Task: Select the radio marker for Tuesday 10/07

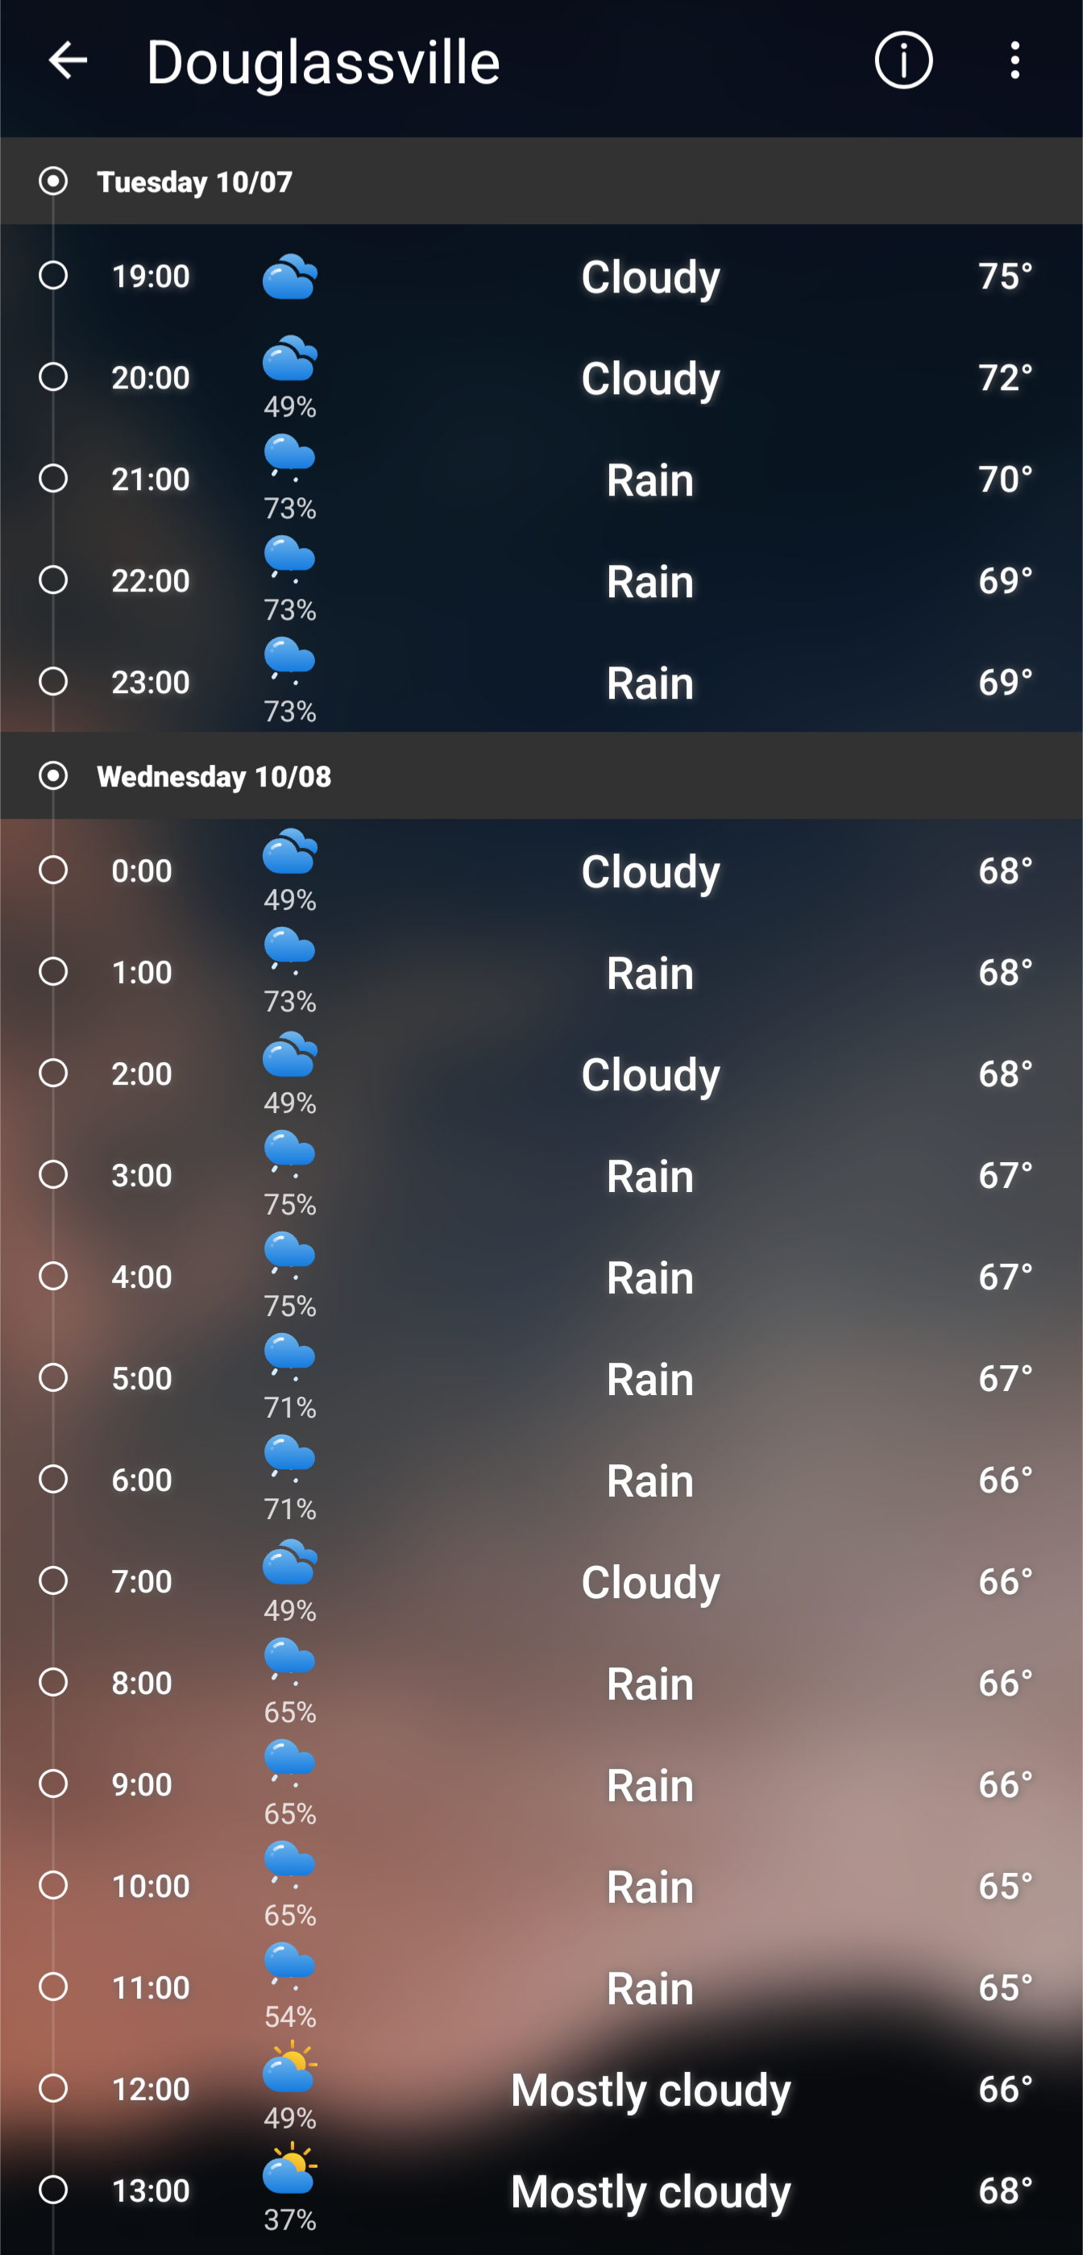Action: point(53,181)
